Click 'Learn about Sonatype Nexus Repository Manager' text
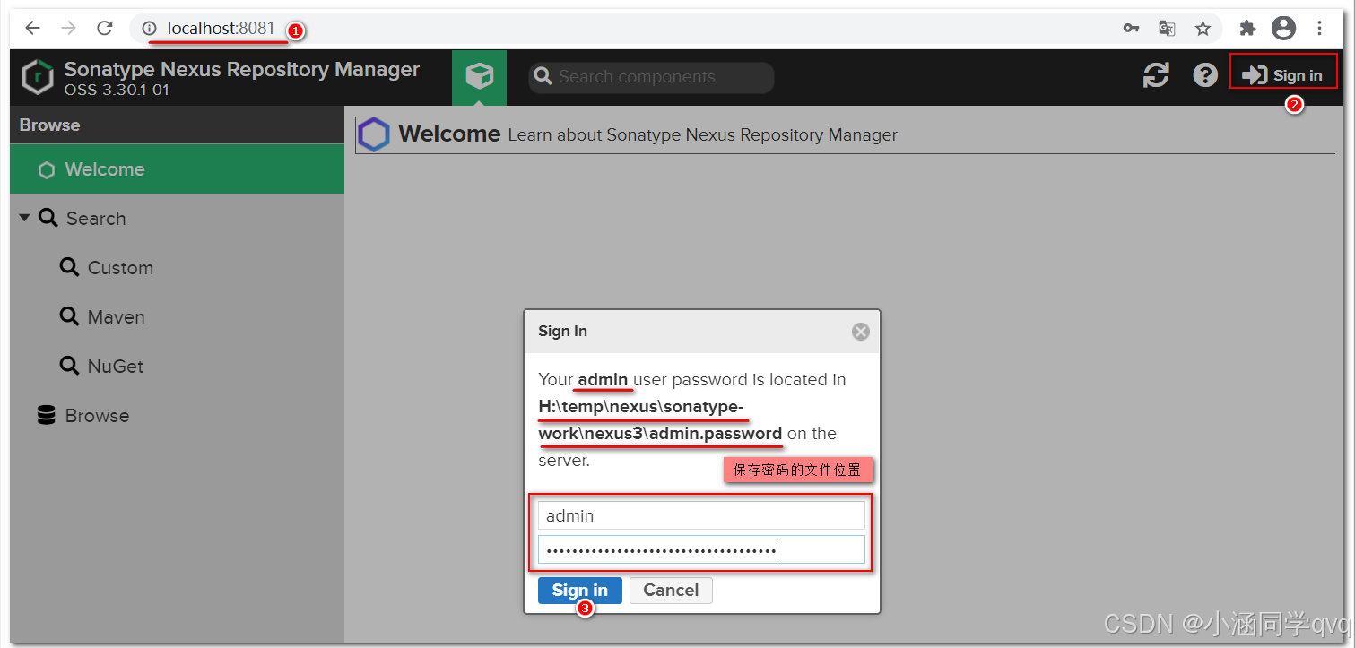The image size is (1355, 648). tap(702, 135)
